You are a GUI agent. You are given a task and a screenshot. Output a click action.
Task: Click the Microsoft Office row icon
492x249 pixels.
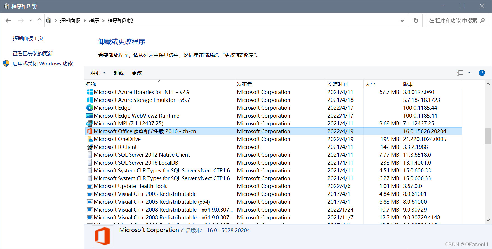pos(90,131)
